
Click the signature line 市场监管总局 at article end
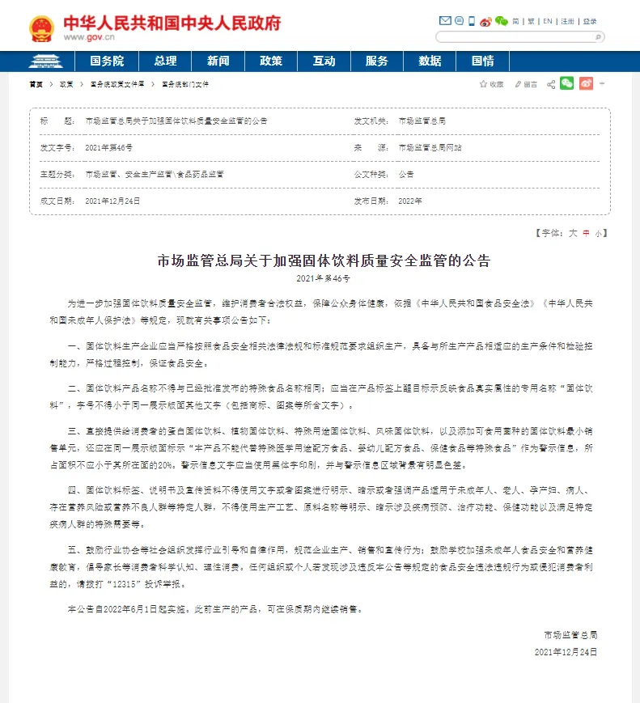click(x=570, y=635)
